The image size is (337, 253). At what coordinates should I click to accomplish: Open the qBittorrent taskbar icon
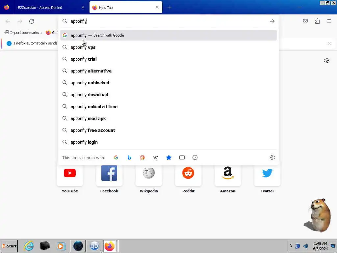click(x=94, y=246)
